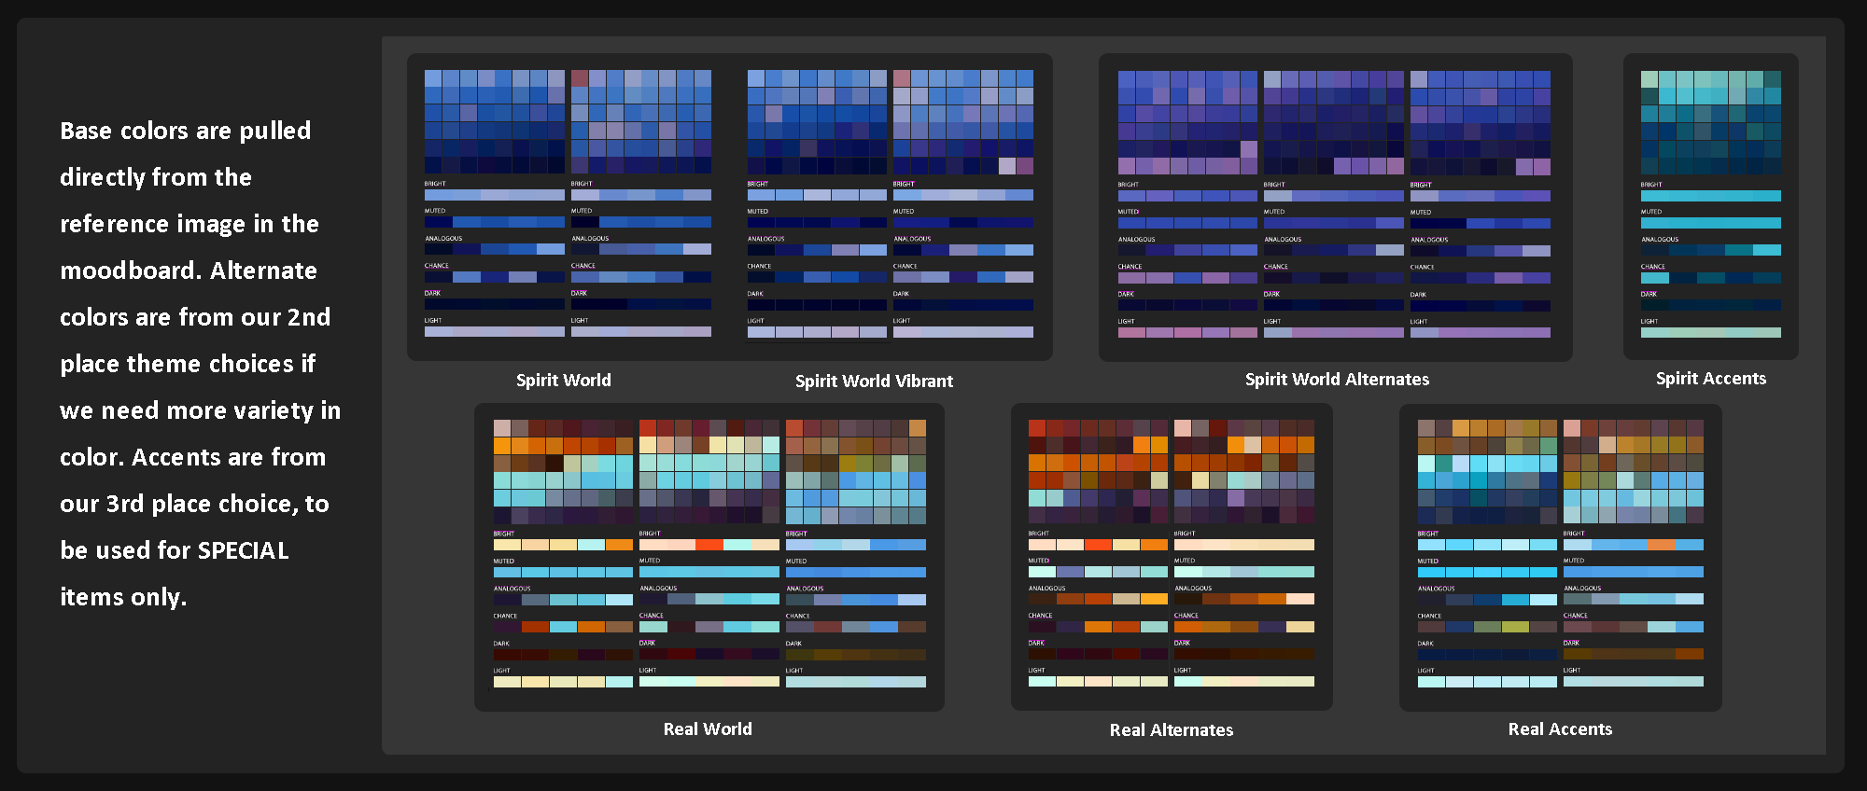This screenshot has height=791, width=1867.
Task: Open the left Real Alternates color grid
Action: tap(1098, 471)
